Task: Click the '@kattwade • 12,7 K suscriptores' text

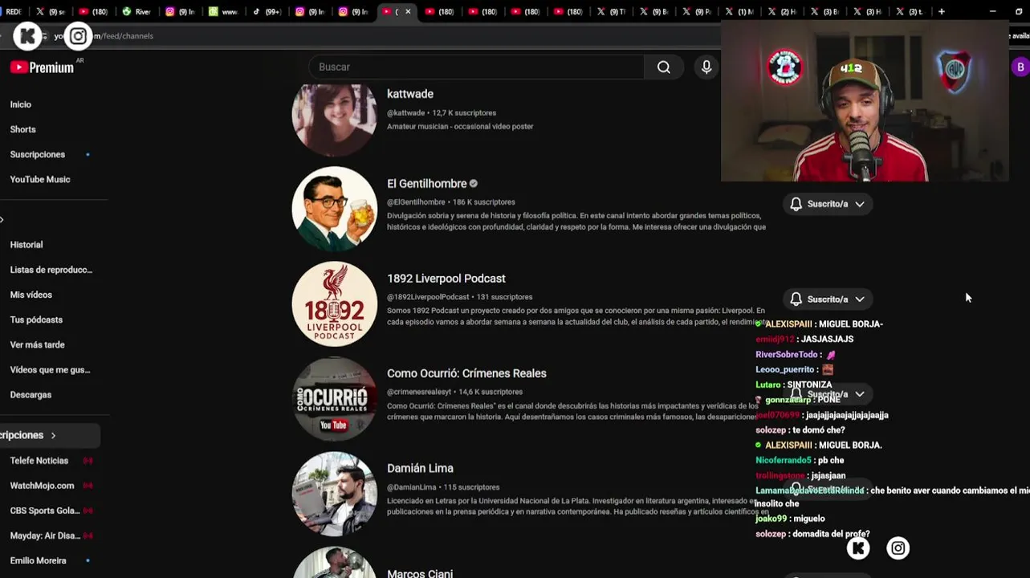Action: pyautogui.click(x=442, y=113)
